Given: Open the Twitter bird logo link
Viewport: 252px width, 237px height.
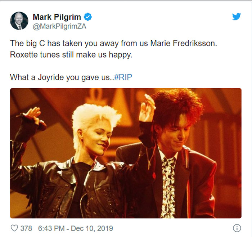Looking at the screenshot, I should (236, 17).
